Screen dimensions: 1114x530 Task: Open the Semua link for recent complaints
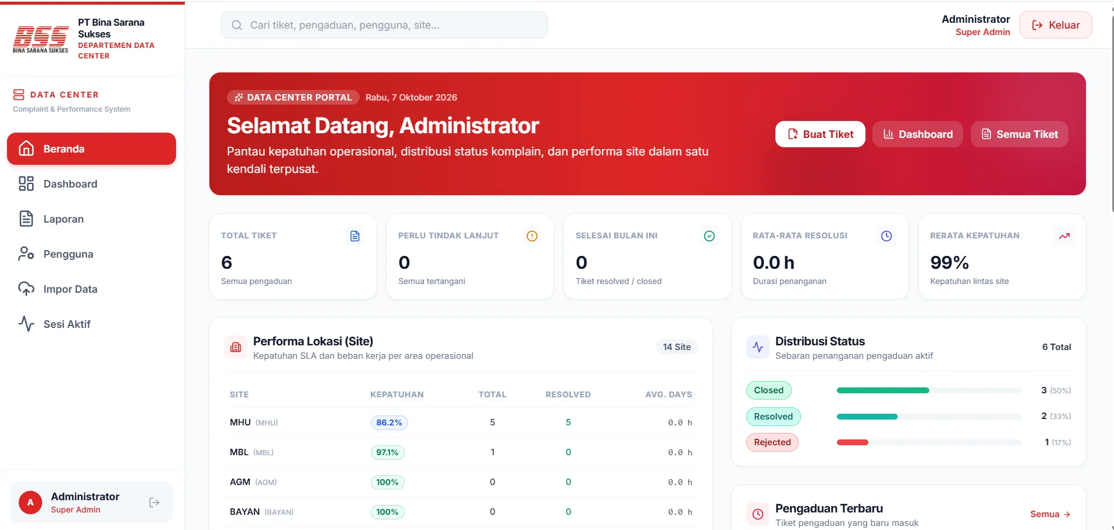click(x=1050, y=514)
